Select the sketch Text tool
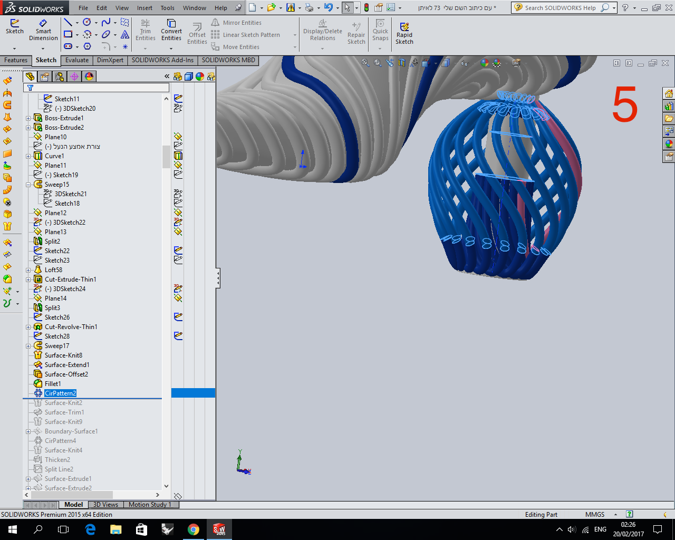675x540 pixels. 125,34
